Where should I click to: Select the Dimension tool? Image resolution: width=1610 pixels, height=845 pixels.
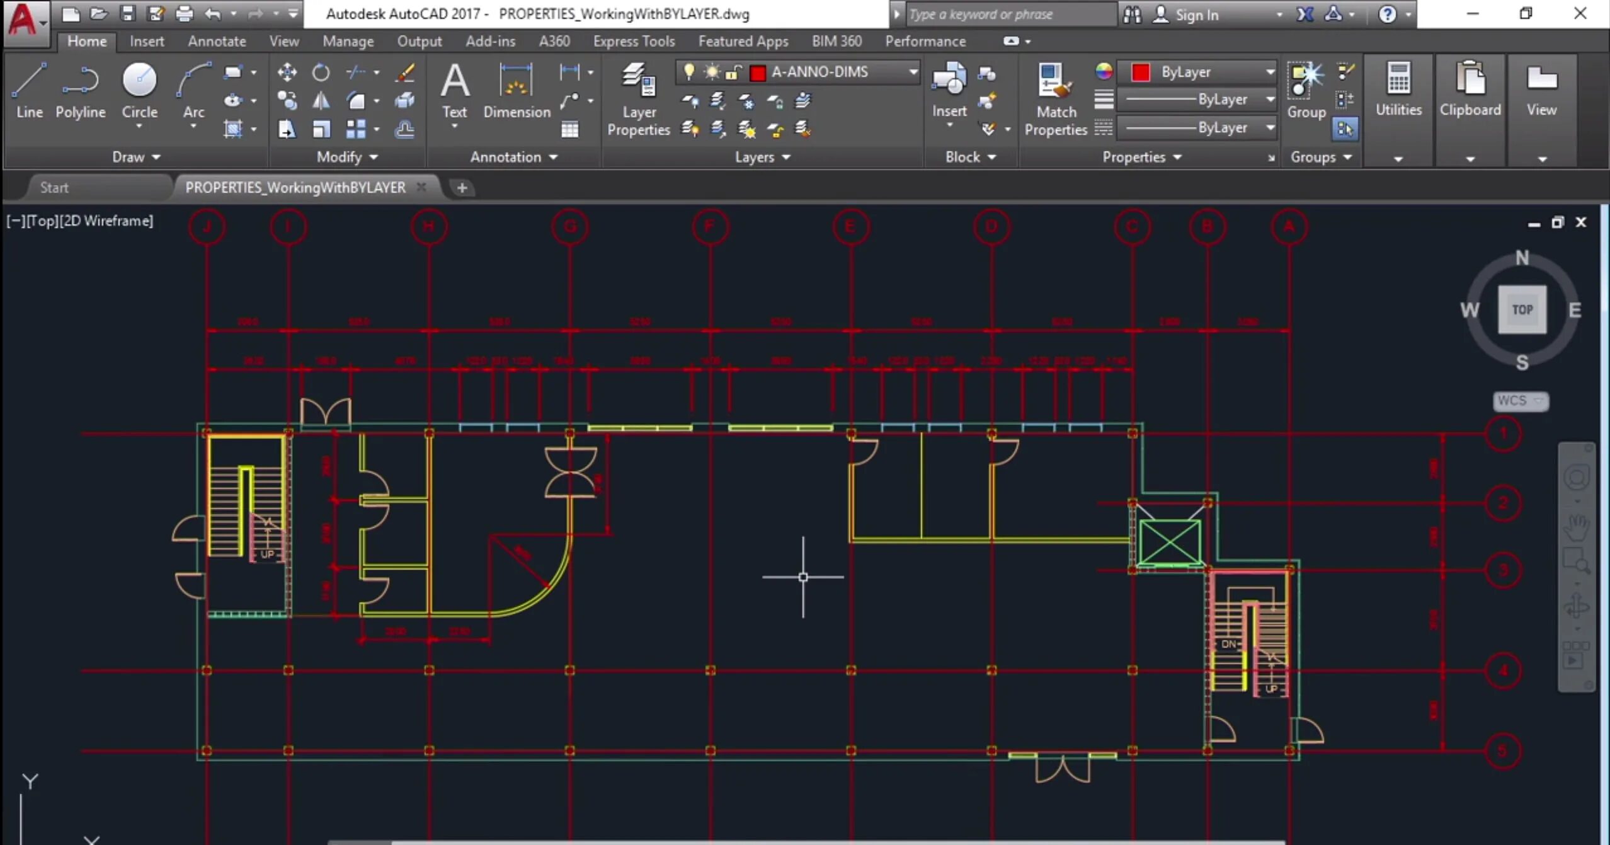(516, 89)
